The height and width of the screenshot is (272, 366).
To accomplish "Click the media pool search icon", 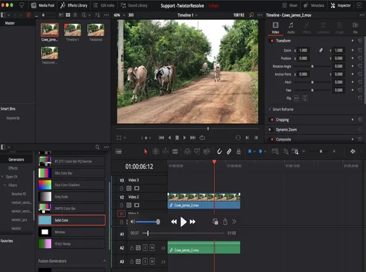I will (83, 15).
